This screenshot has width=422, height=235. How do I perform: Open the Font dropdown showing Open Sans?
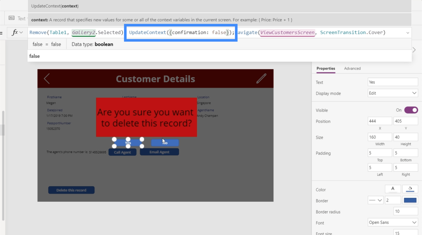click(x=393, y=222)
